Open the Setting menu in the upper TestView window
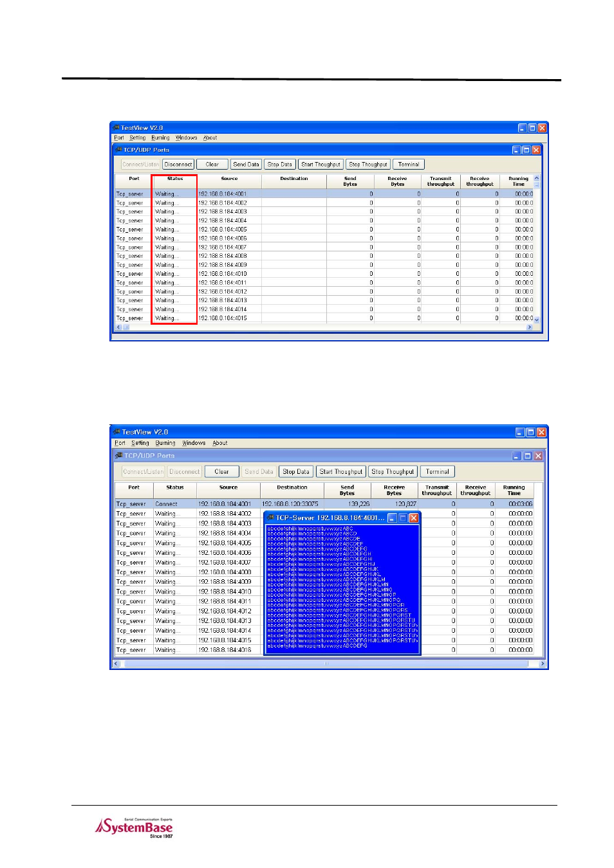 click(x=138, y=138)
